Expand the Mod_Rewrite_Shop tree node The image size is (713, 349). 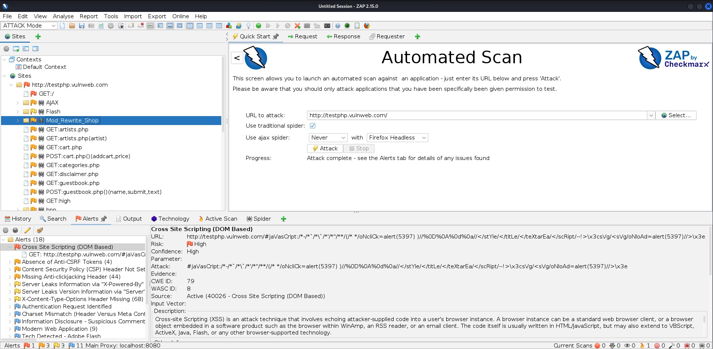point(18,121)
